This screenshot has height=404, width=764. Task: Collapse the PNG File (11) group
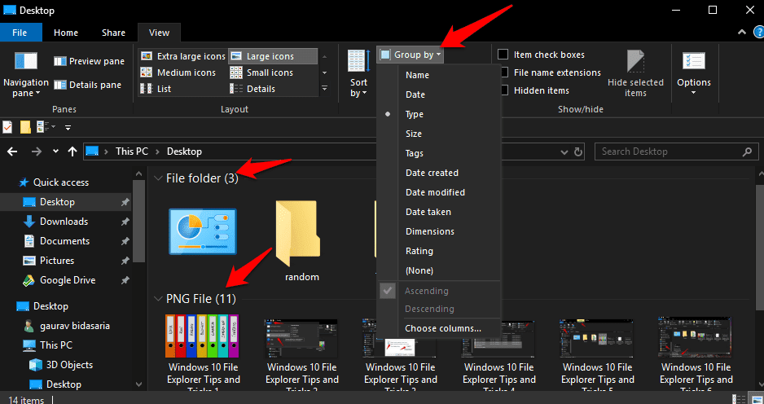(x=158, y=298)
